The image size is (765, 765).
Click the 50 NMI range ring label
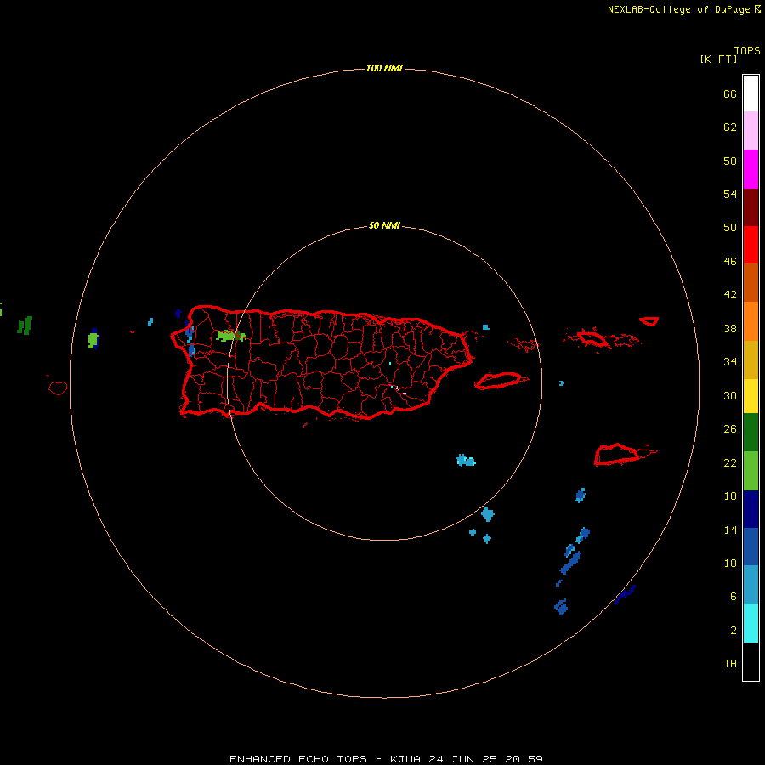[x=384, y=225]
